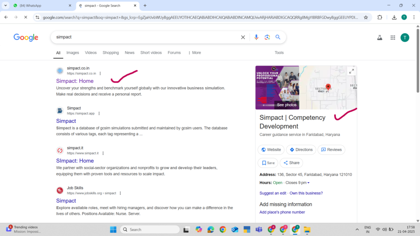Switch to Short videos tab
Viewport: 420px width, 236px height.
coord(151,53)
